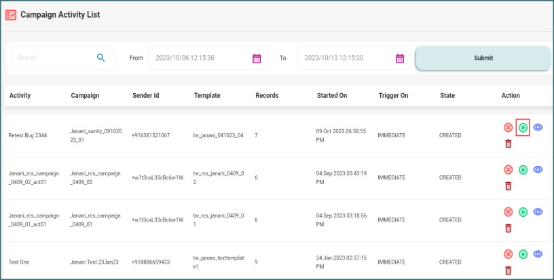Cancel the Retest Bug 2344 activity
Screen dimensions: 554x280
[x=508, y=127]
